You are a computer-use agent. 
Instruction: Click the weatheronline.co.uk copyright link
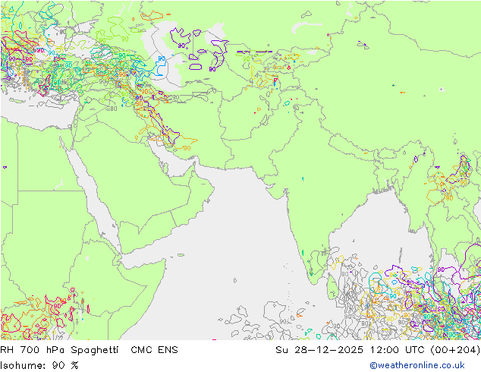tap(417, 365)
